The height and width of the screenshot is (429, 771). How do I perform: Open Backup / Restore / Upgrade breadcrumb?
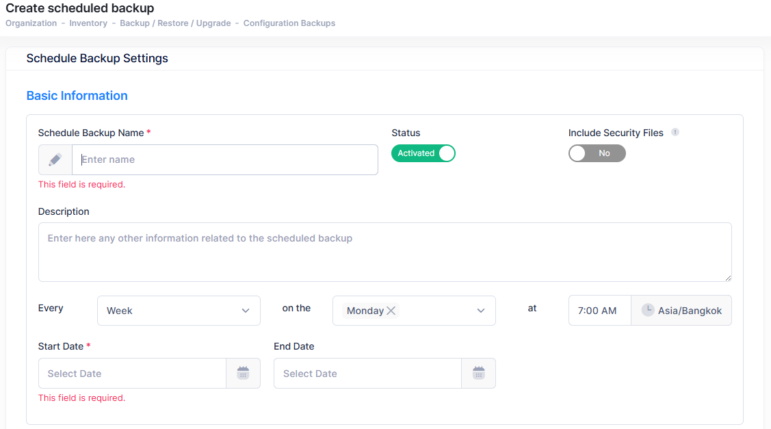175,23
